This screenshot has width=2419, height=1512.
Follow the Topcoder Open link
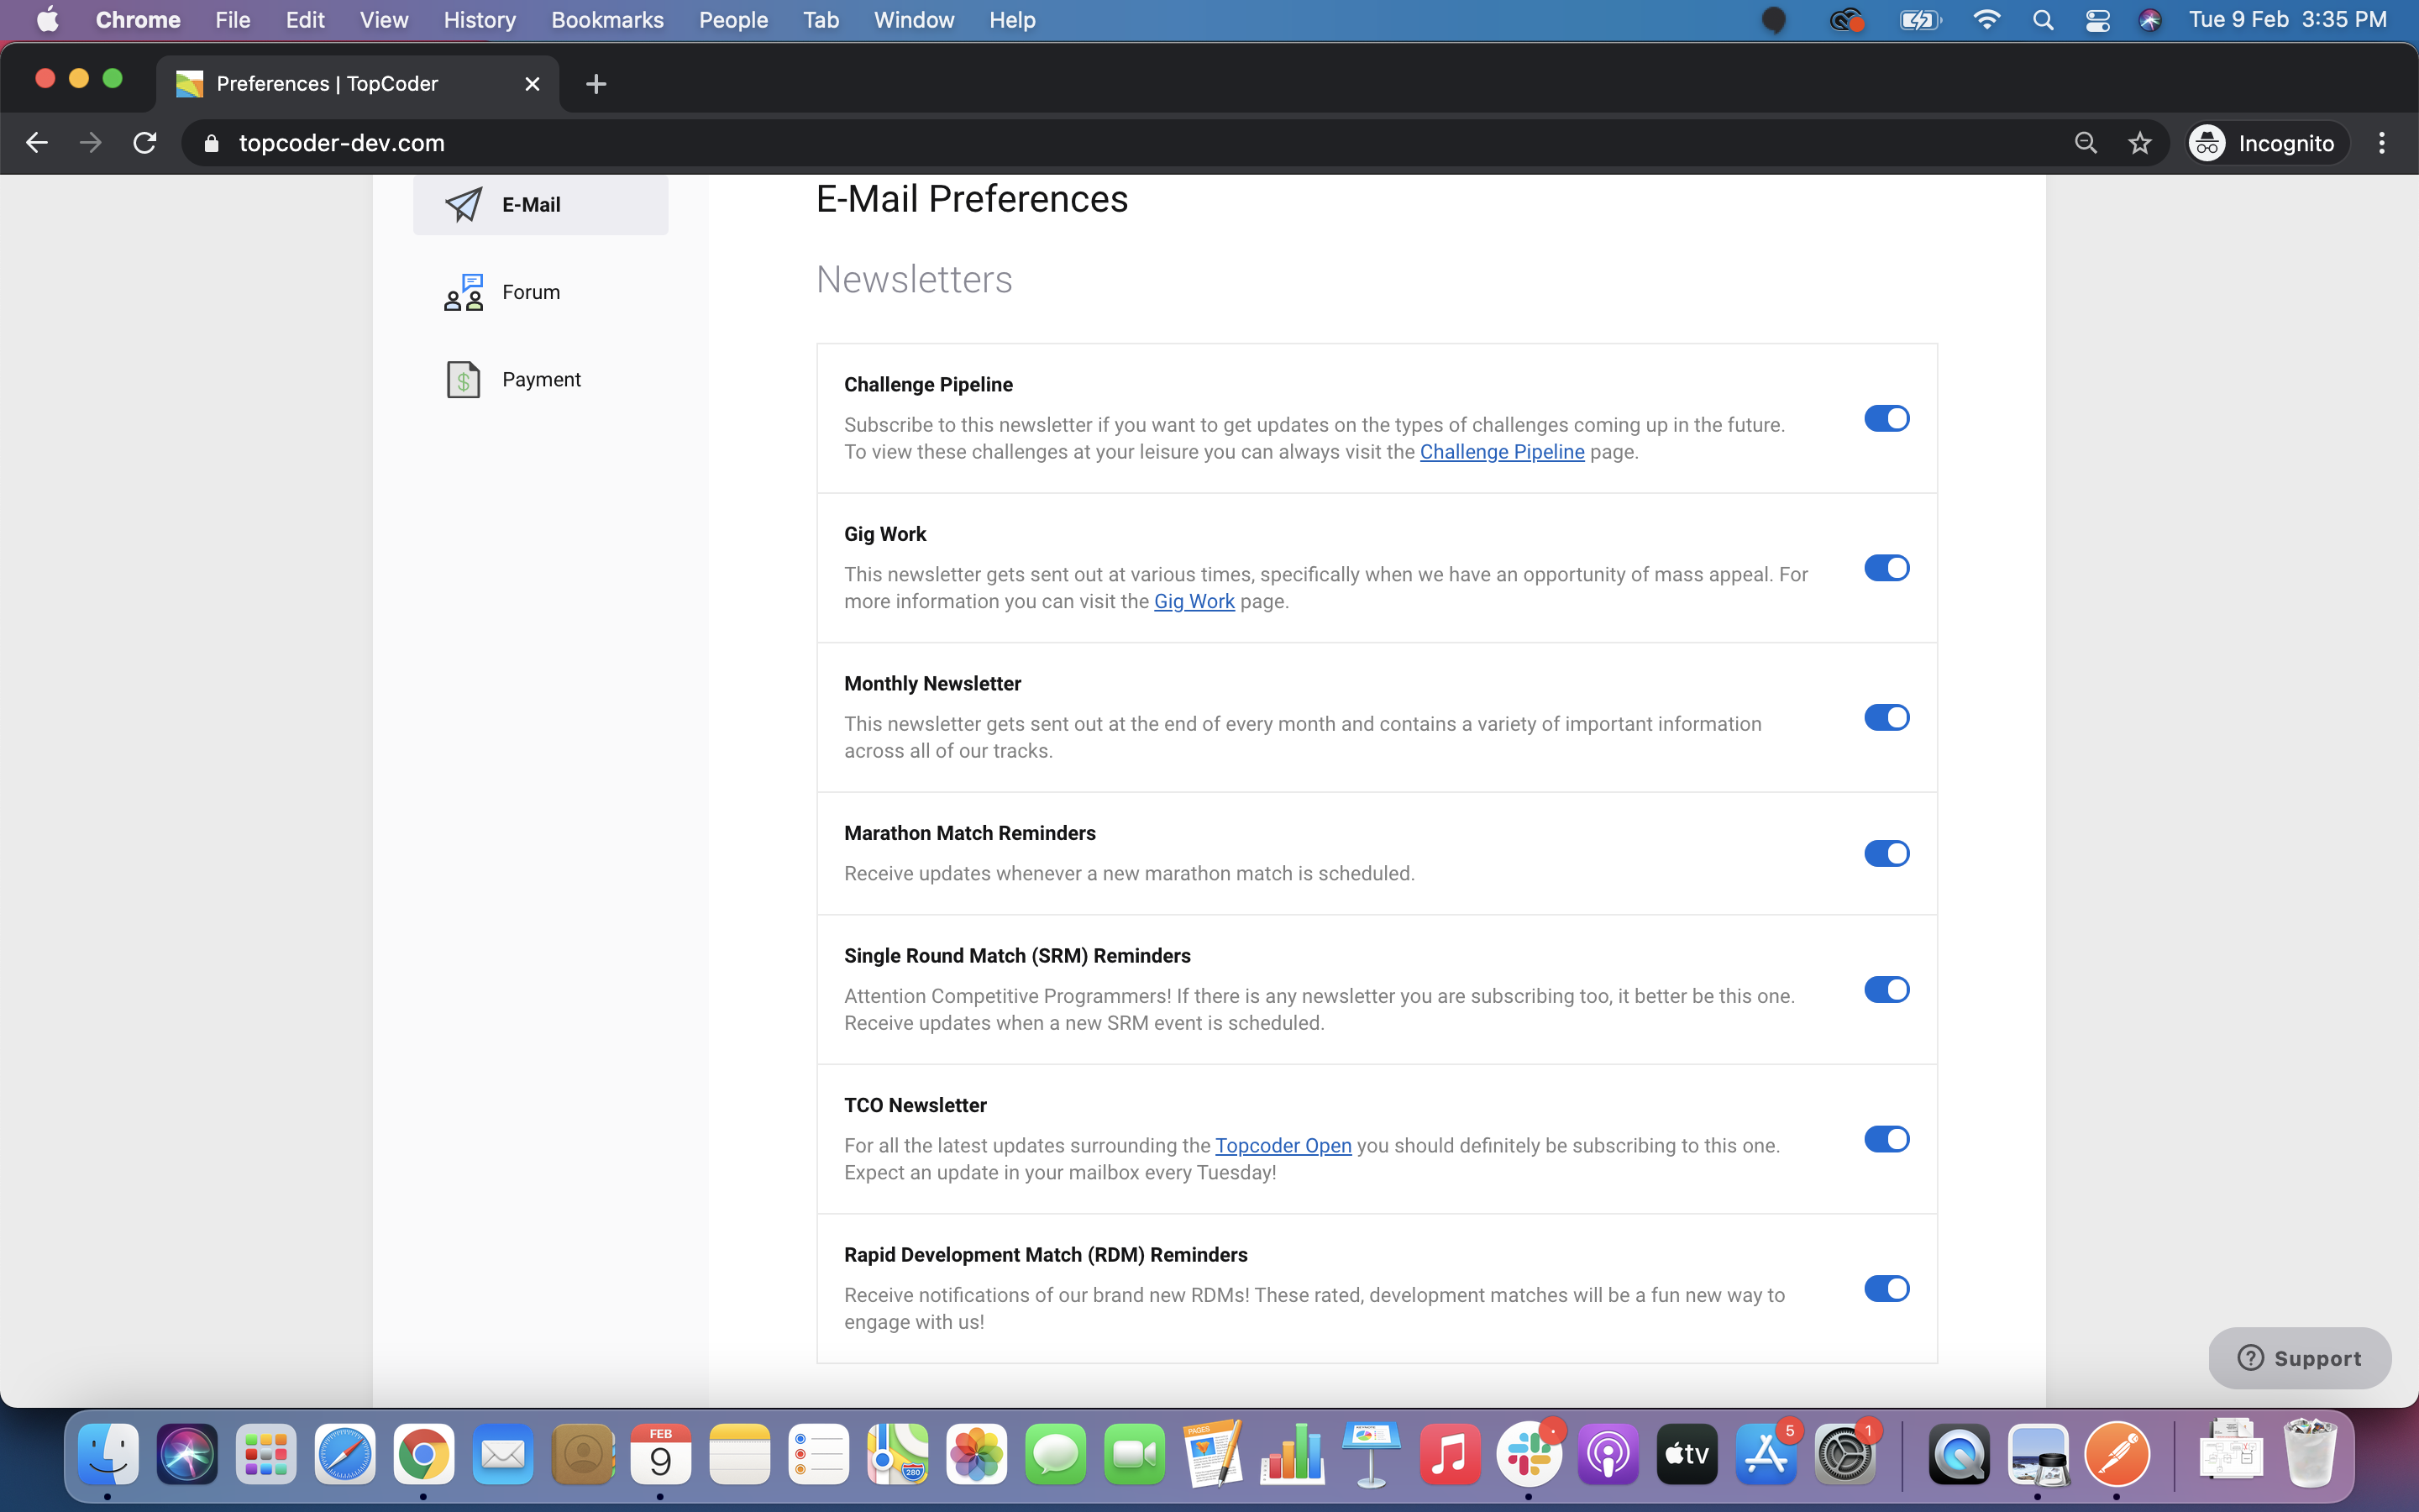click(1283, 1145)
